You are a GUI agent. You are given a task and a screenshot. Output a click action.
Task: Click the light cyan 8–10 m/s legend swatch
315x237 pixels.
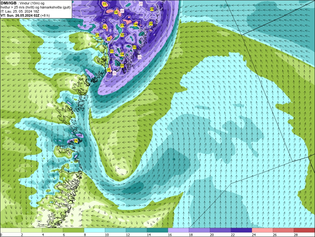(94, 230)
